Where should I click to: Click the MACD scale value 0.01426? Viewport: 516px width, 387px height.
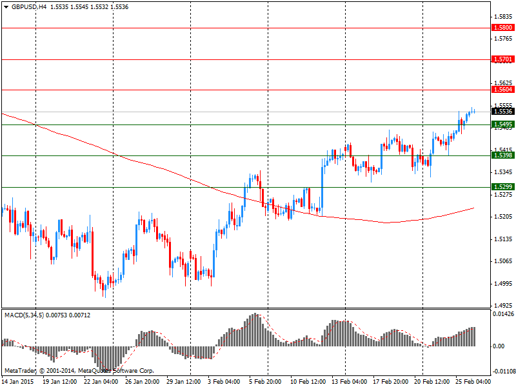(x=504, y=314)
